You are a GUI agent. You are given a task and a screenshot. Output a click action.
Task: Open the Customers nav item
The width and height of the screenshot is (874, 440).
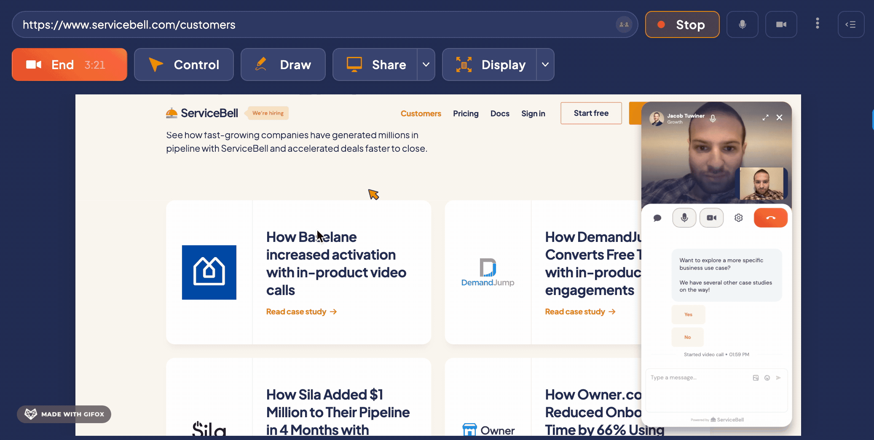(x=421, y=113)
